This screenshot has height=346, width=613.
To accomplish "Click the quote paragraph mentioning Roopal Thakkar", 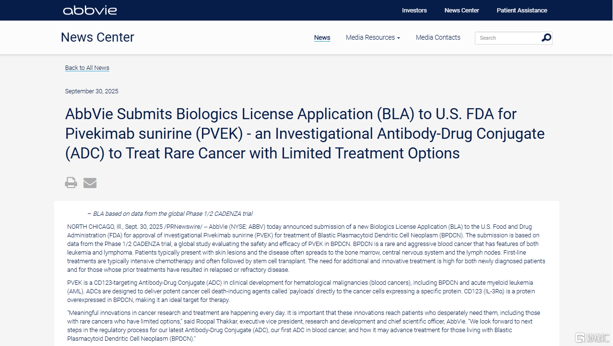I will coord(303,325).
